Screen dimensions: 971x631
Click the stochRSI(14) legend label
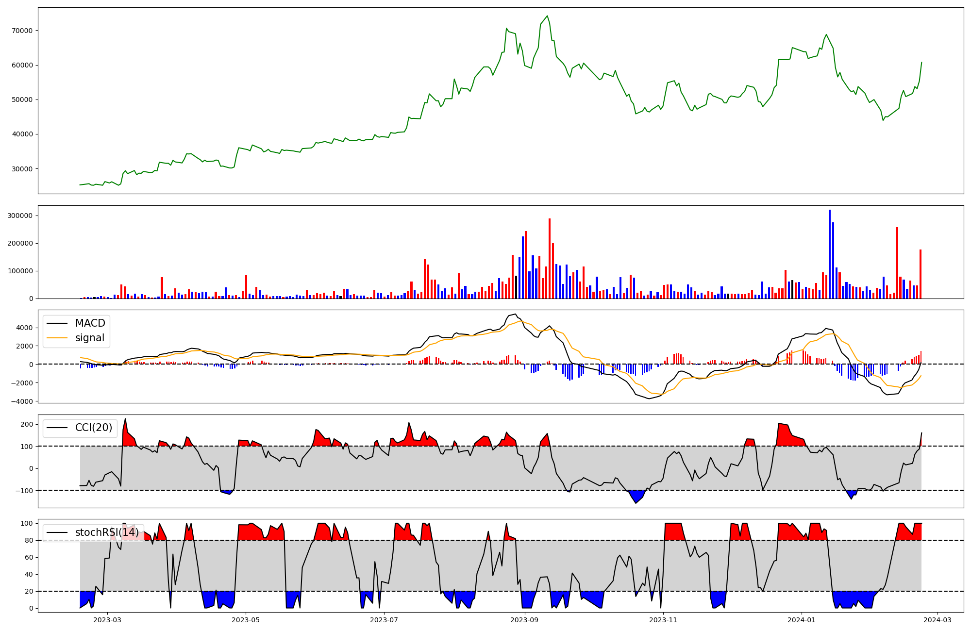pyautogui.click(x=107, y=532)
